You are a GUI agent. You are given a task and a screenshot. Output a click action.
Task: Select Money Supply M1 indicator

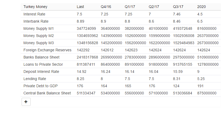click(39, 28)
